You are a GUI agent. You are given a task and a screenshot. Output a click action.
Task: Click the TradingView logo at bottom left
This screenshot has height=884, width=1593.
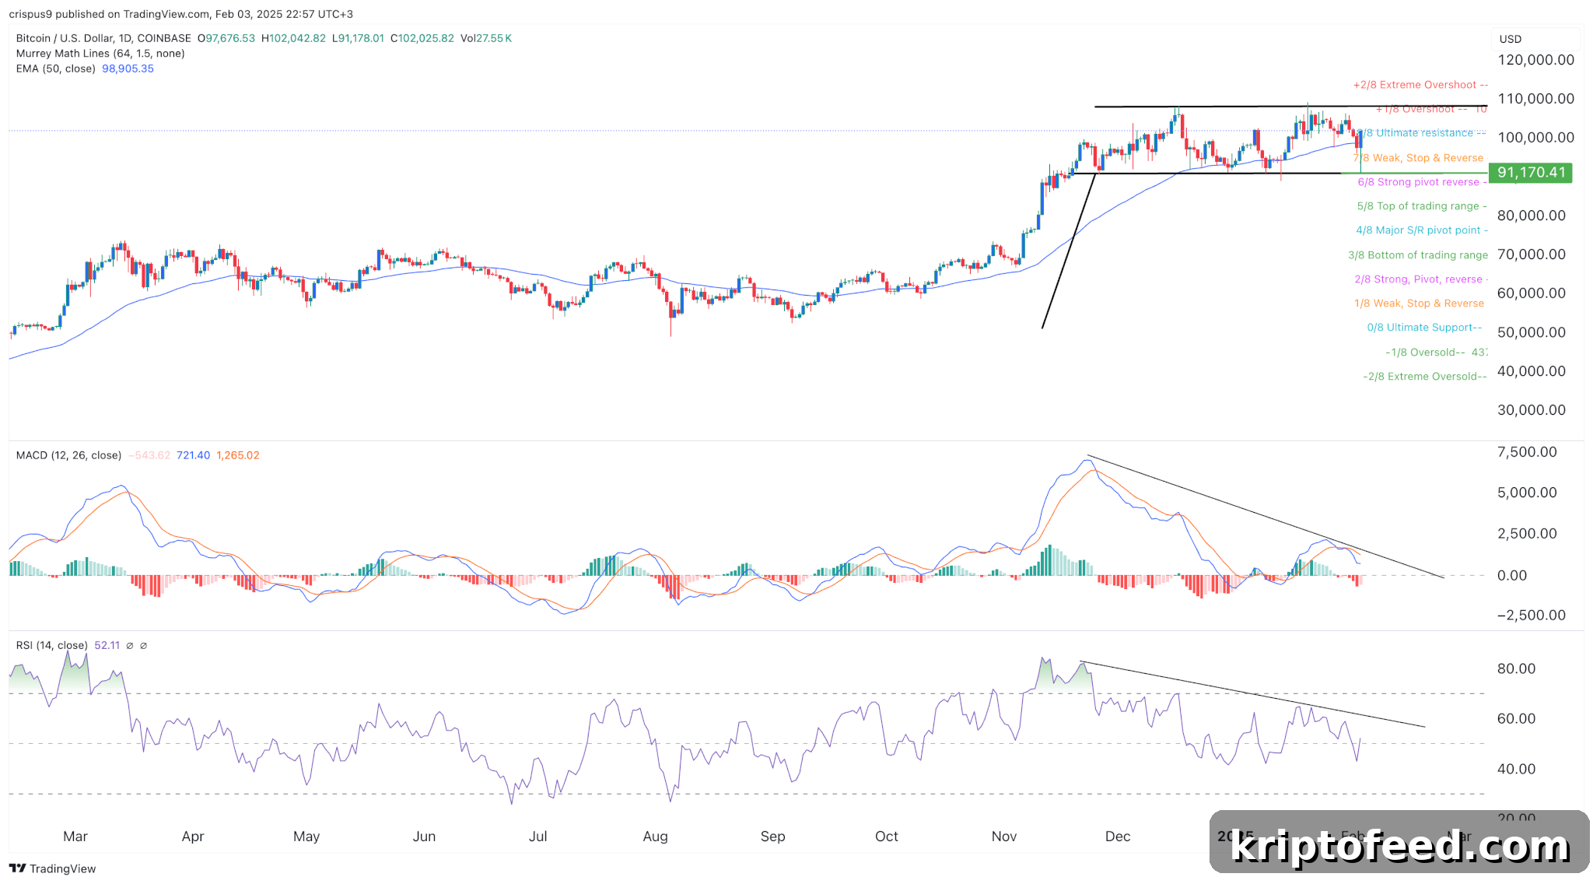(x=52, y=868)
